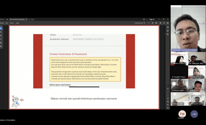Open the comments panel icon on right
This screenshot has width=206, height=125.
point(168,27)
